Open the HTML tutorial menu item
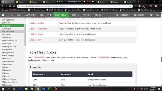 tap(11, 15)
